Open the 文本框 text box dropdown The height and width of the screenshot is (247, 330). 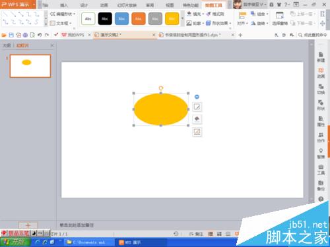(x=61, y=23)
